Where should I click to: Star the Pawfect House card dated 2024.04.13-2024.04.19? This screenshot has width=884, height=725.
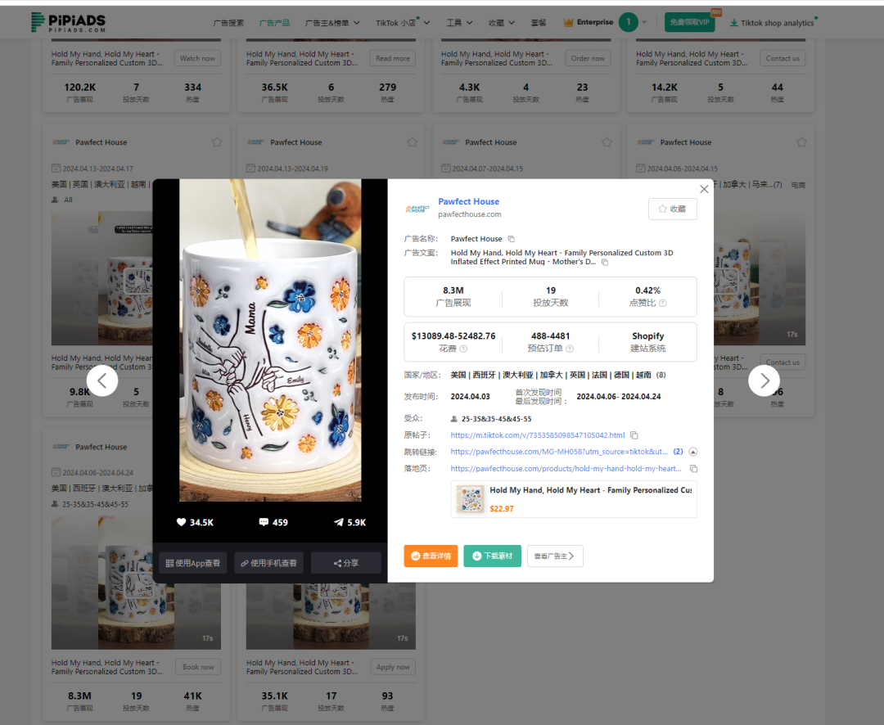tap(412, 142)
